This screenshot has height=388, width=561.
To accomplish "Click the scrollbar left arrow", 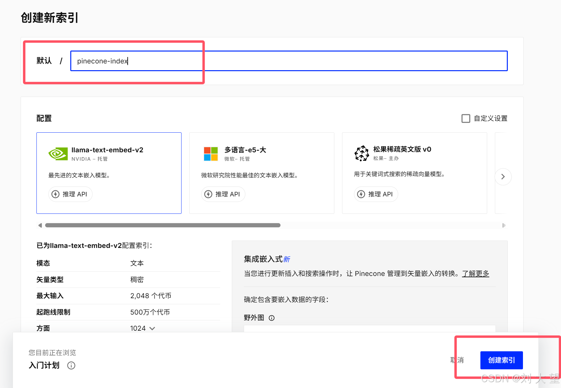I will click(40, 225).
